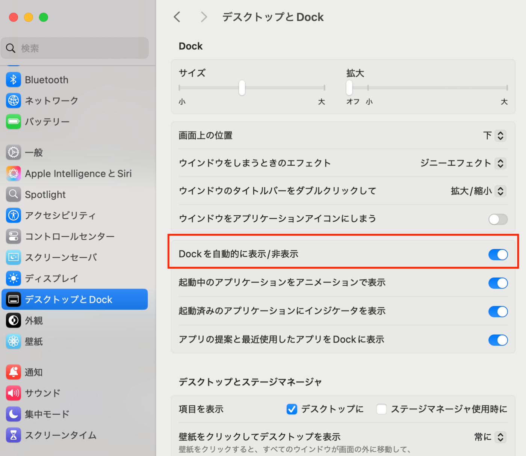526x456 pixels.
Task: Click the Dock サイズ slider thumb
Action: (x=242, y=88)
